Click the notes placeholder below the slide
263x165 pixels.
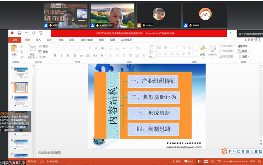click(49, 153)
